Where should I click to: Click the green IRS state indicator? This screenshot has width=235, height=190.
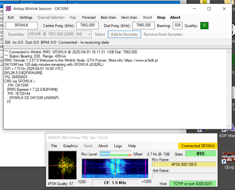click(x=201, y=154)
